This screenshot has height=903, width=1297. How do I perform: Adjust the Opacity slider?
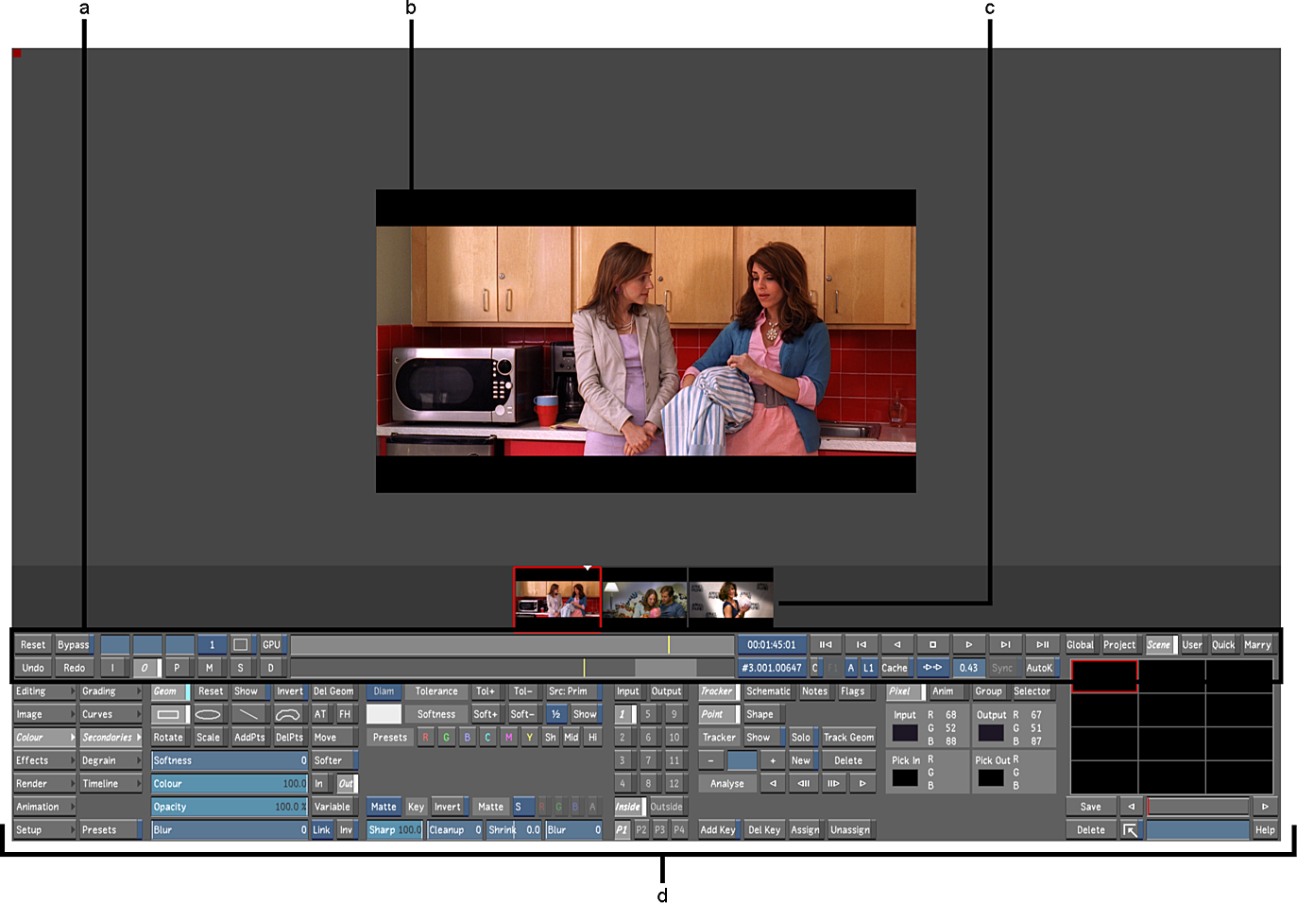pos(230,807)
